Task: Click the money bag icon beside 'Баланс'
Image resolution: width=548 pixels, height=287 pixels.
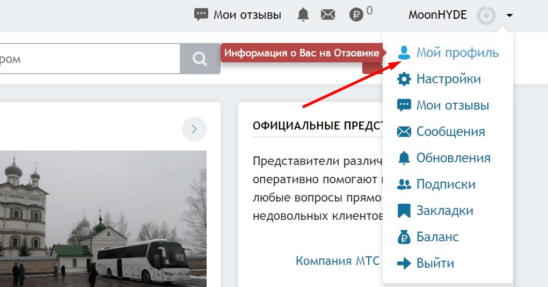Action: (404, 237)
